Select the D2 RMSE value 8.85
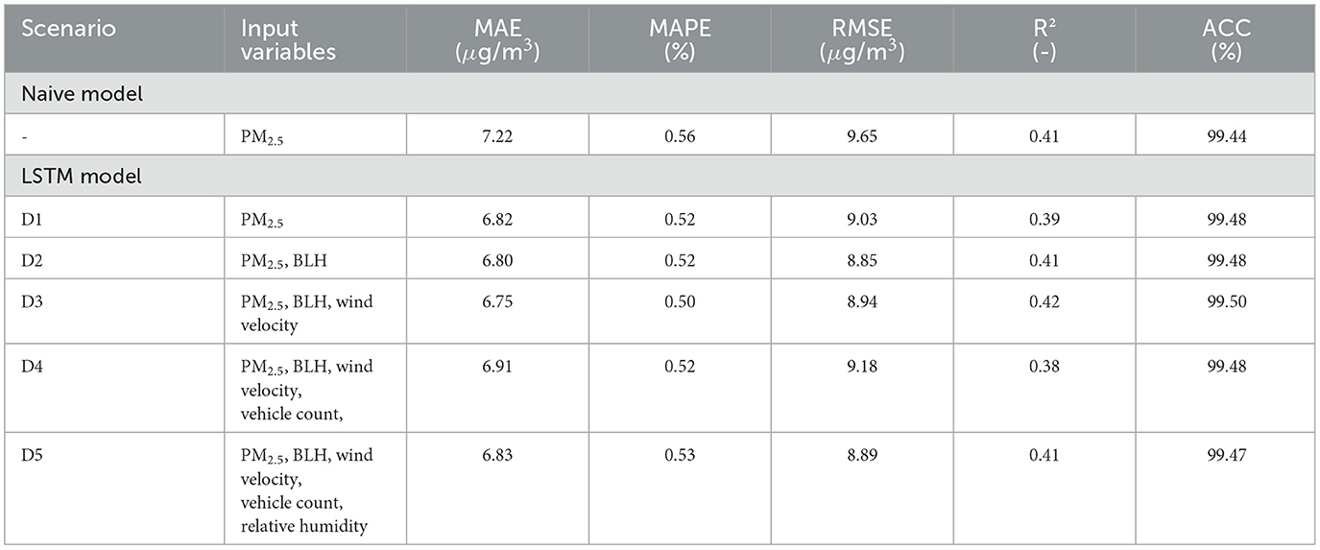 point(862,259)
